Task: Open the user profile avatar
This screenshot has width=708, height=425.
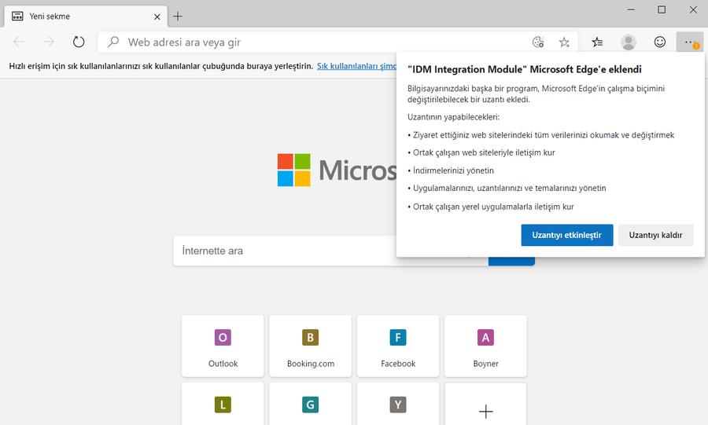Action: [x=629, y=42]
